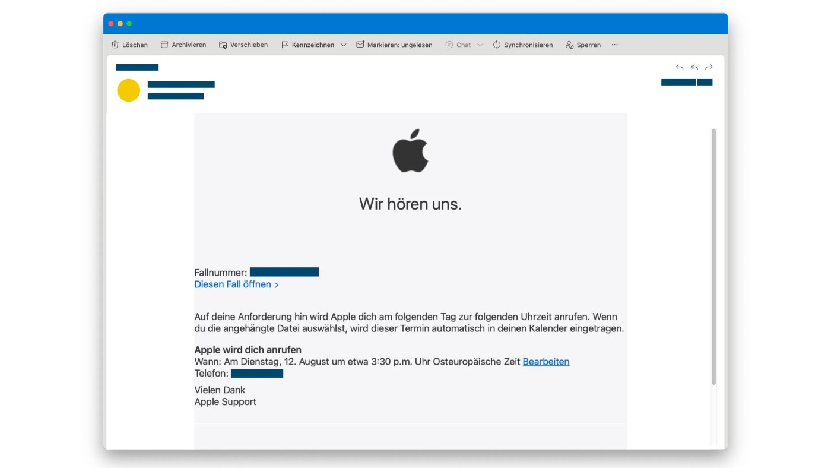Sync the mailbox with Synchronisieren
Viewport: 831px width, 468px height.
[523, 45]
